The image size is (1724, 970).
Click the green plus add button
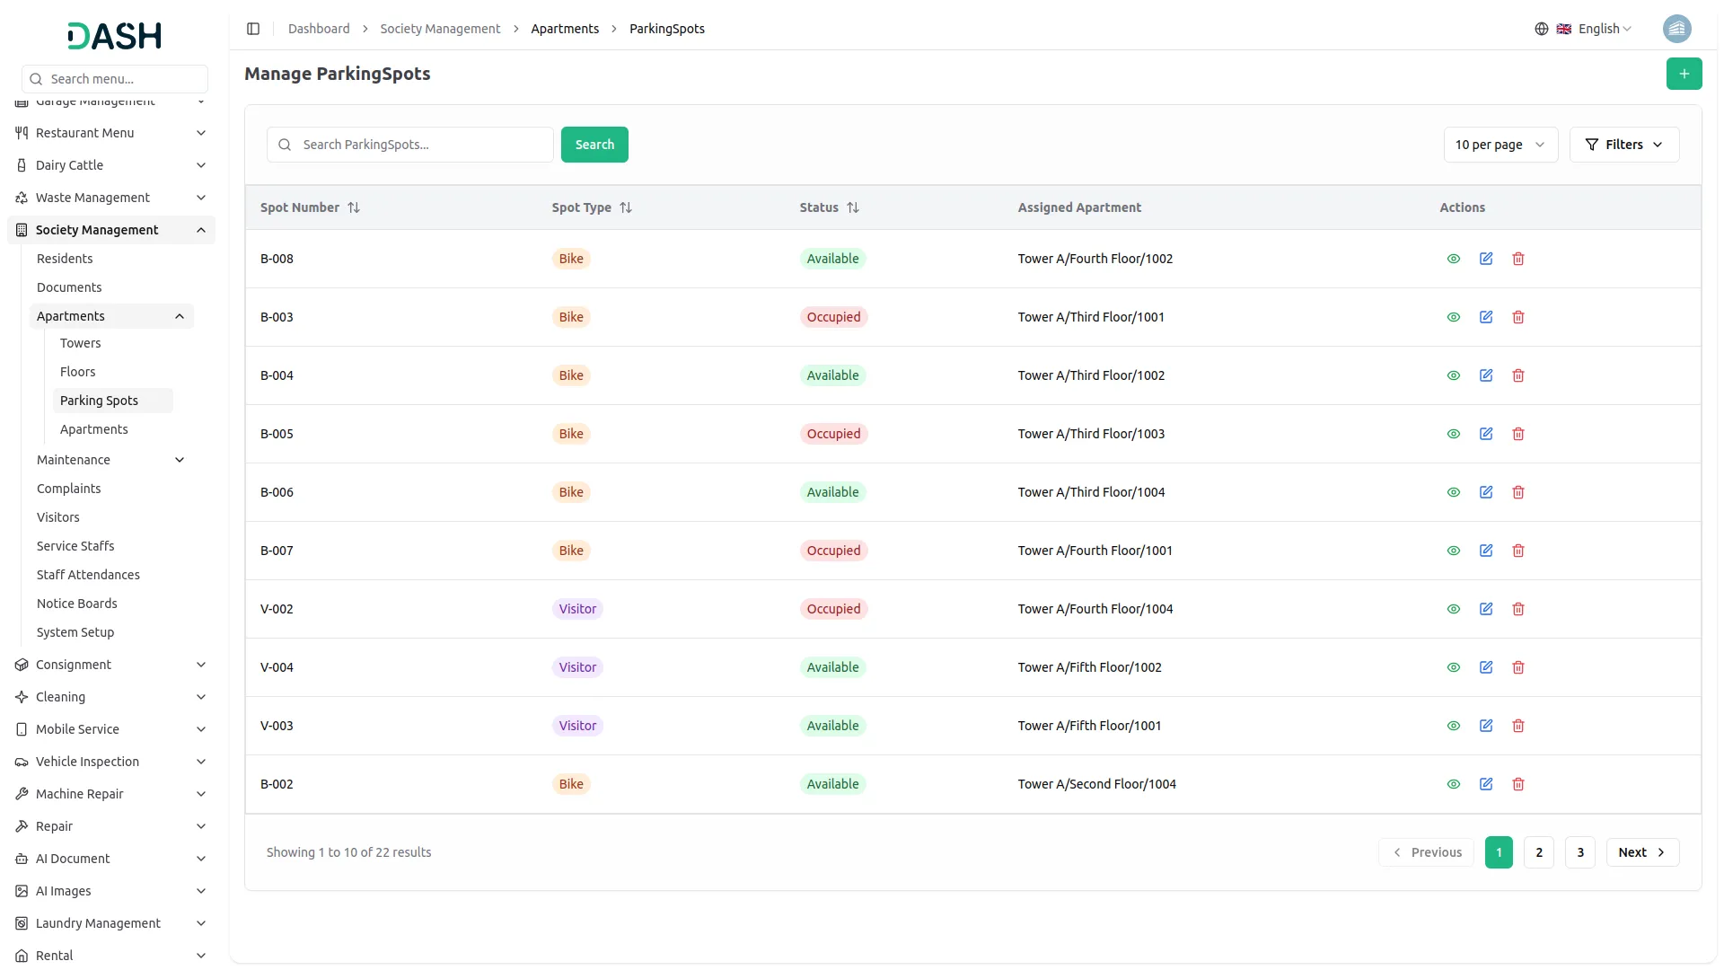pos(1684,74)
